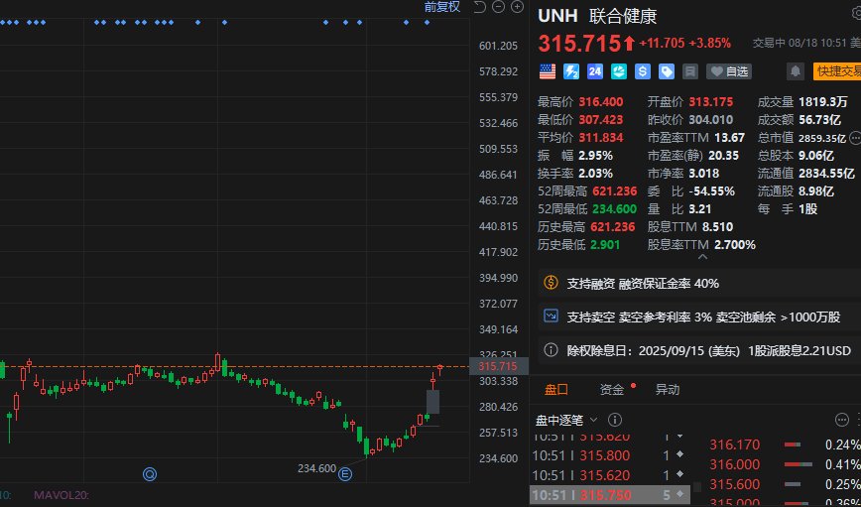Click the 市盈率TTM value 13.67
This screenshot has width=861, height=507.
[x=729, y=137]
